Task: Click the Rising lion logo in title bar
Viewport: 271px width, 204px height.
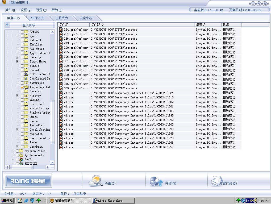Action: 4,2
